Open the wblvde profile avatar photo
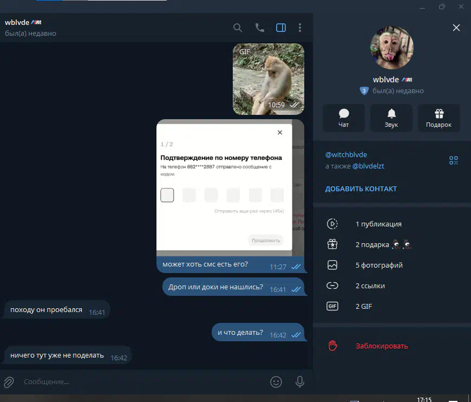The height and width of the screenshot is (402, 471). [x=392, y=48]
